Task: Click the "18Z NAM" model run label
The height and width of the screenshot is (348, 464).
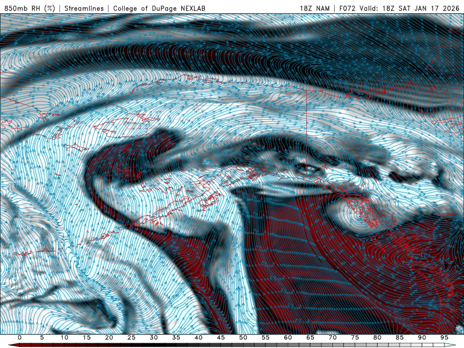Action: (314, 8)
